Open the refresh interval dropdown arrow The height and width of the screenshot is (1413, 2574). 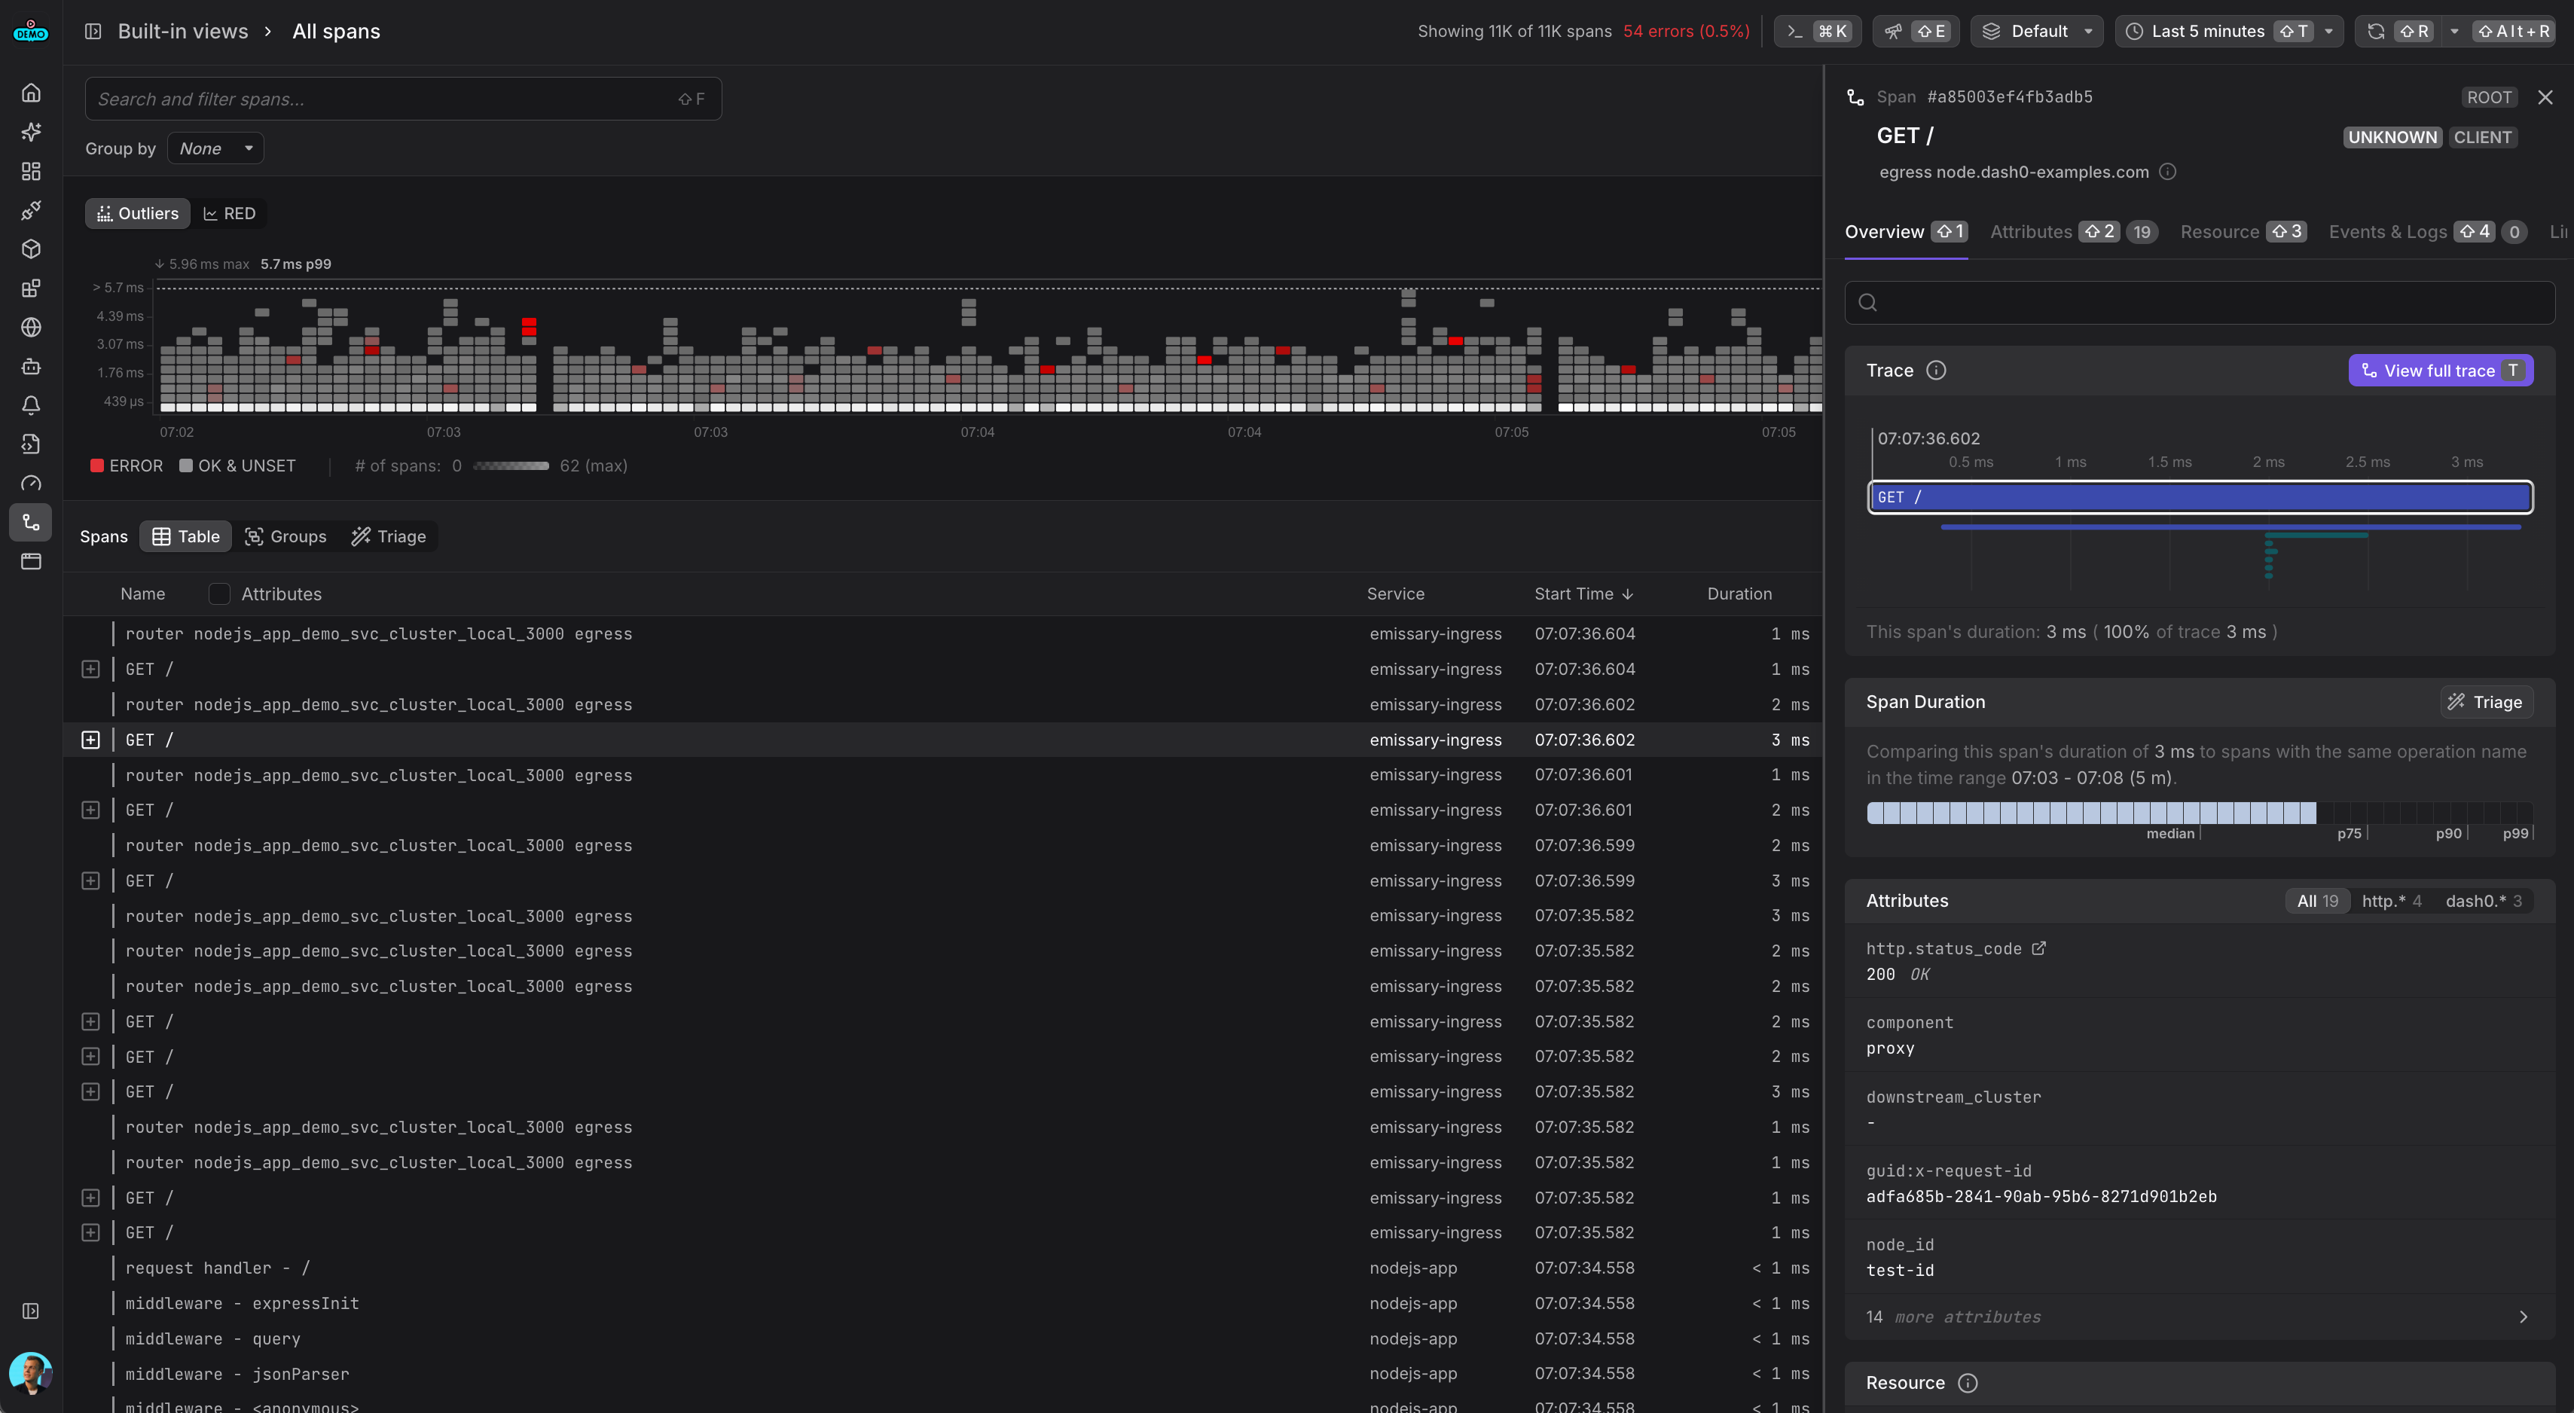tap(2454, 31)
